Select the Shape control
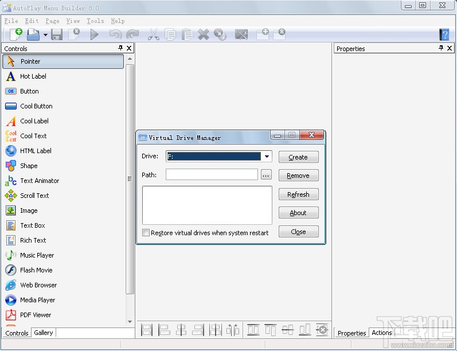457x351 pixels. coord(63,166)
